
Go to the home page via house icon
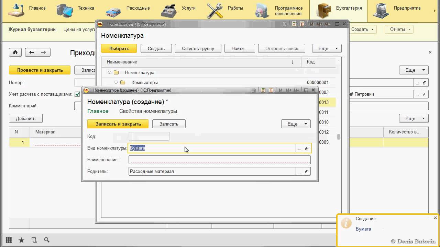pyautogui.click(x=15, y=52)
